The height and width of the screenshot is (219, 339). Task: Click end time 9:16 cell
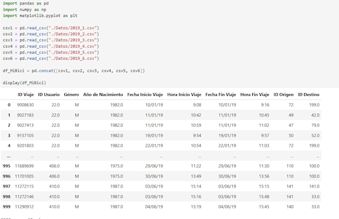click(265, 105)
